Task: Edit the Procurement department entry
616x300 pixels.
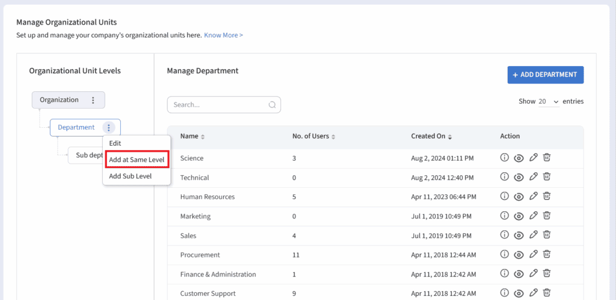Action: point(533,254)
